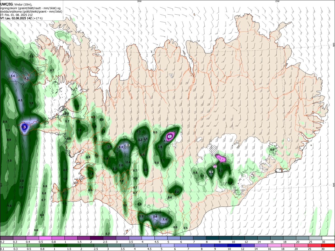The width and height of the screenshot is (335, 251).
Task: Click the darkest purple swatch in snow legend
Action: (97, 238)
